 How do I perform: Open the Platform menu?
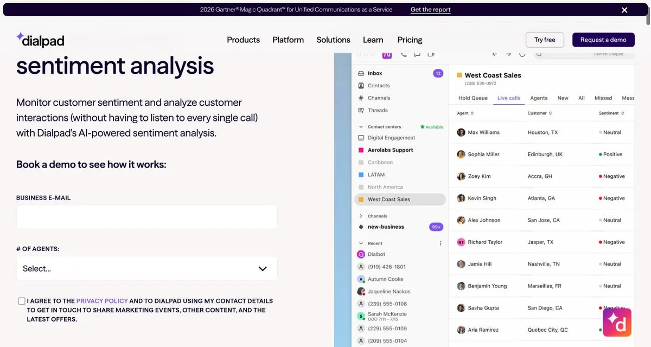pos(288,40)
